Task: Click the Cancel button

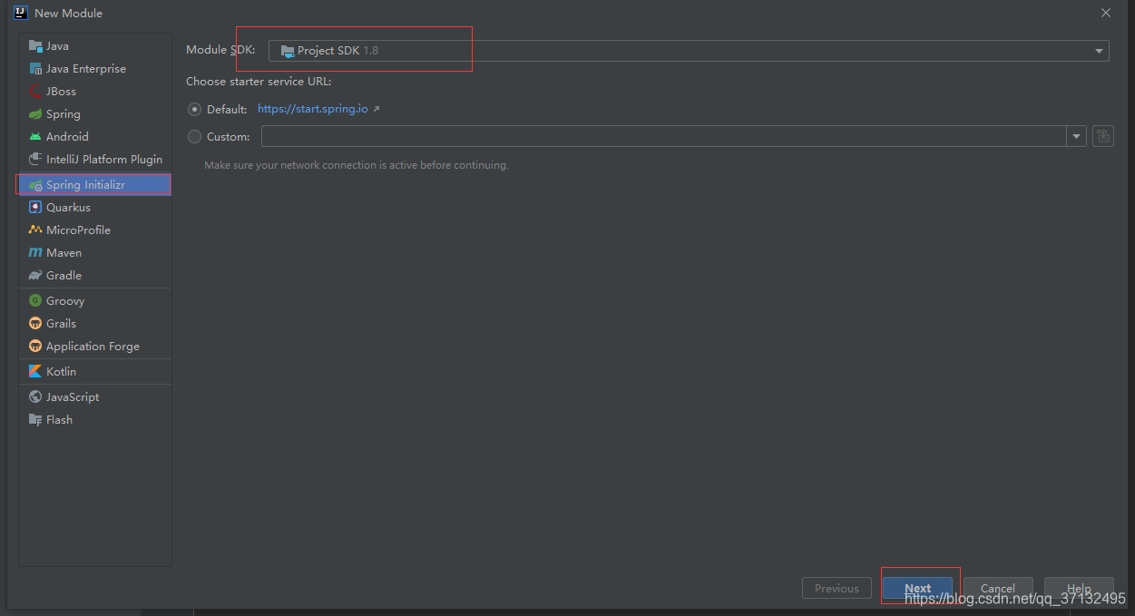Action: pyautogui.click(x=998, y=589)
